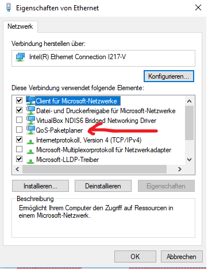The height and width of the screenshot is (270, 208).
Task: Enable the QoS-Paketplaner checkbox
Action: 19,130
